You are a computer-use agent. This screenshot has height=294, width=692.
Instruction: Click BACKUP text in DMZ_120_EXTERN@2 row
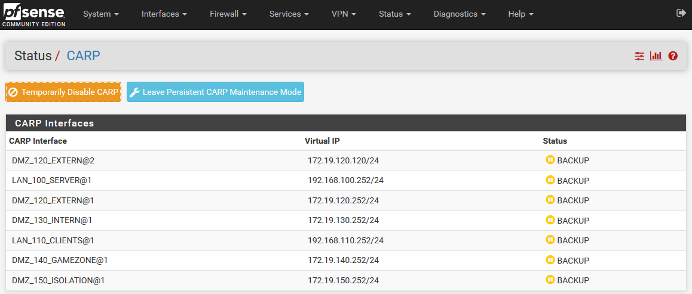pyautogui.click(x=573, y=160)
